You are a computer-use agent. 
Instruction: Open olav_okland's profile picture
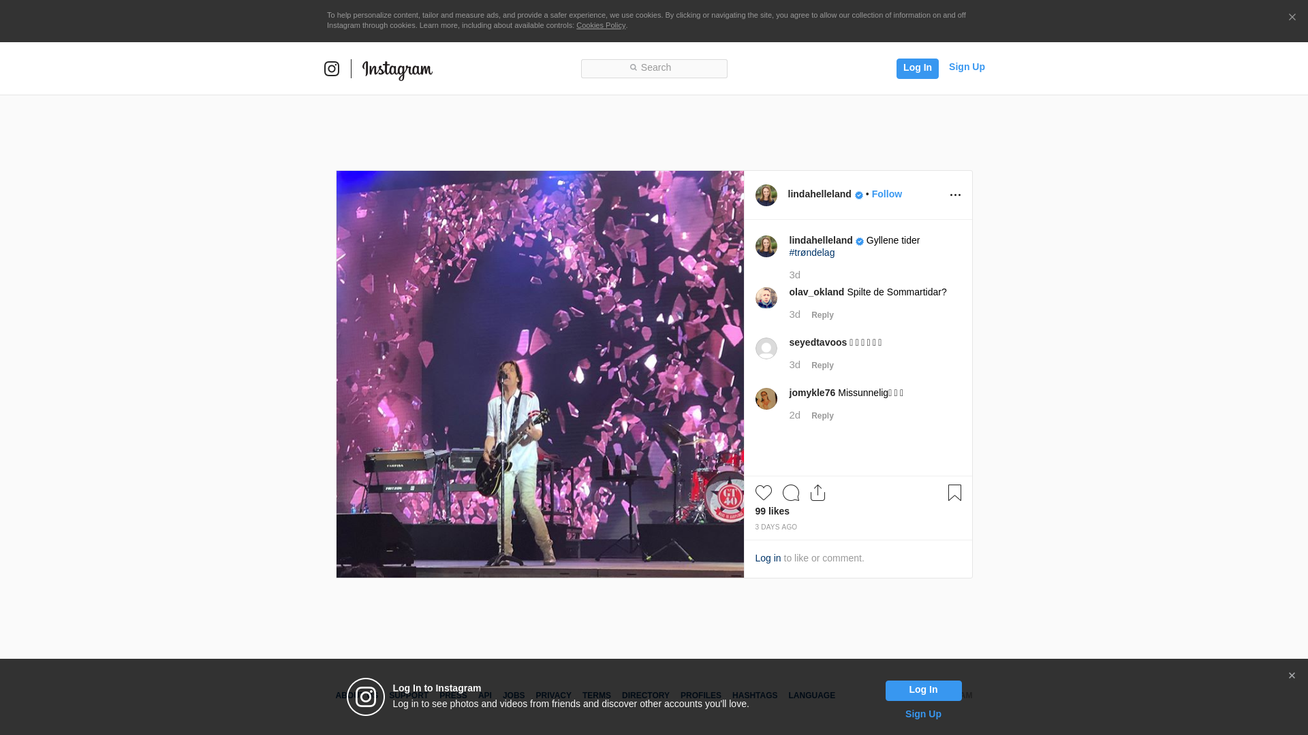tap(766, 298)
